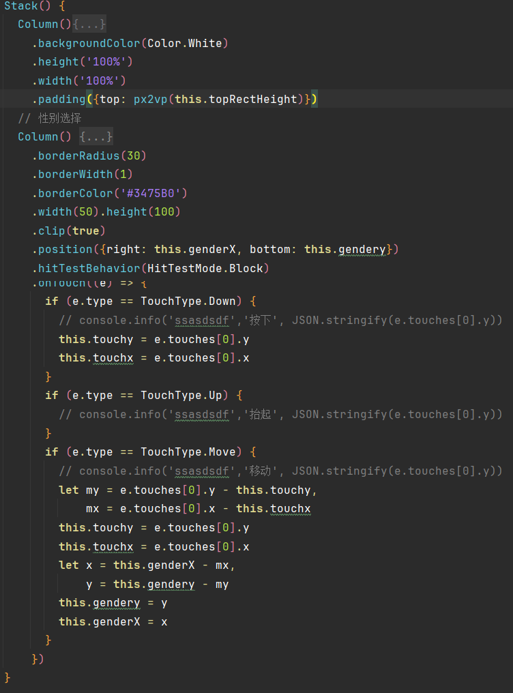This screenshot has width=513, height=693.
Task: Click topRectHeight in the padding line
Action: 252,100
